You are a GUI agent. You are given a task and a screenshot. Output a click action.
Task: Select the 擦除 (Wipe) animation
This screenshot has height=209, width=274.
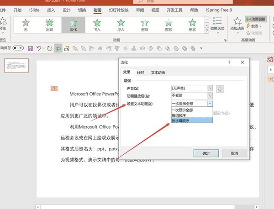(x=169, y=25)
